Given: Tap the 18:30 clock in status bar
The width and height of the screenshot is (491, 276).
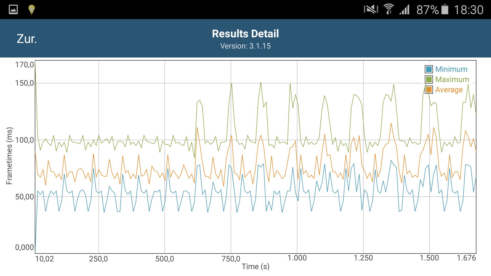Looking at the screenshot, I should tap(468, 10).
